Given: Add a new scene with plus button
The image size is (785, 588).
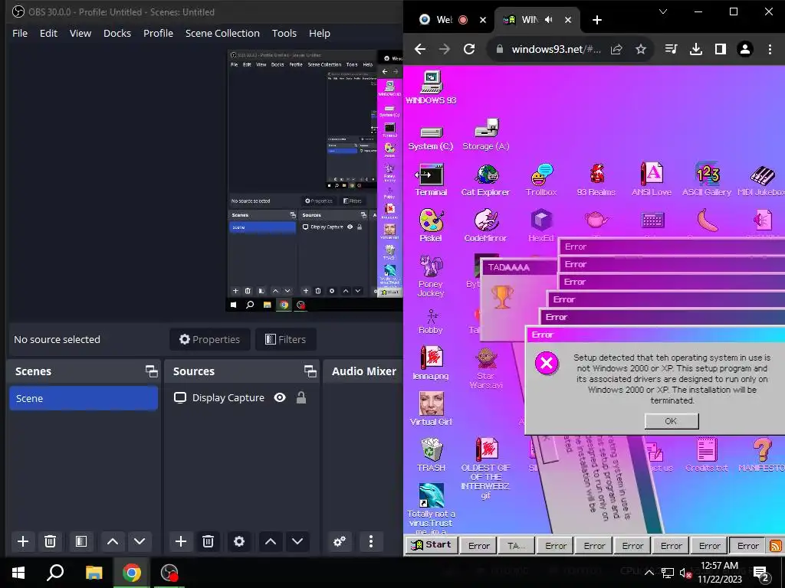Looking at the screenshot, I should coord(22,541).
